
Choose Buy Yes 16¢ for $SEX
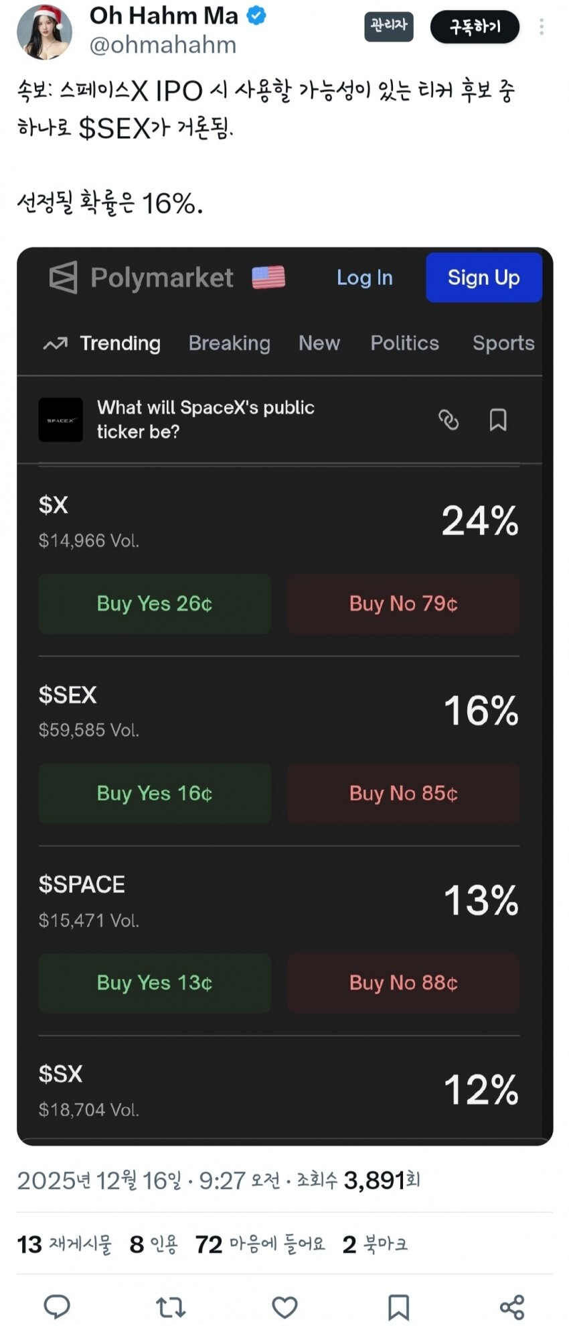click(x=155, y=793)
